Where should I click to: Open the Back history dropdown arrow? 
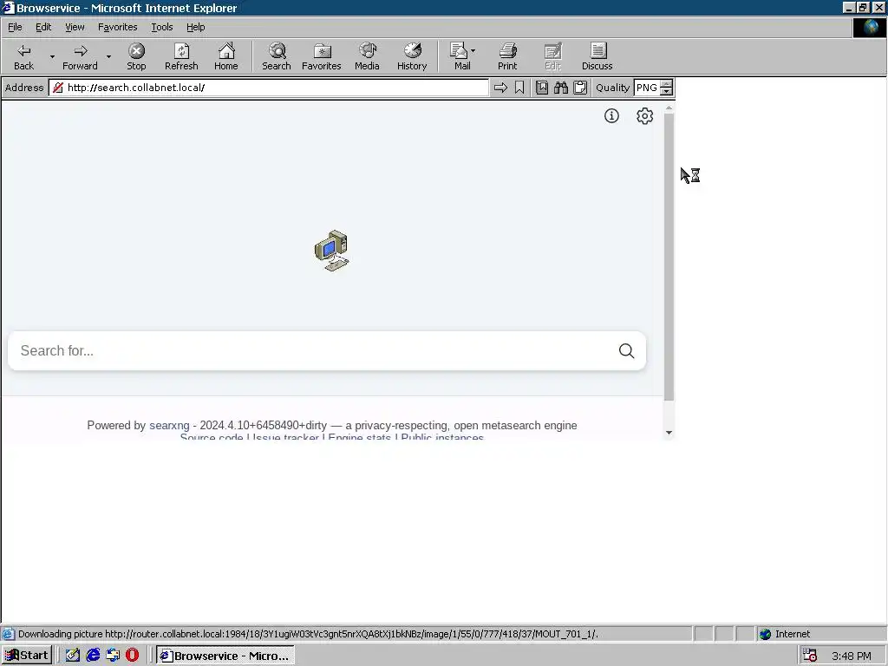tap(52, 56)
